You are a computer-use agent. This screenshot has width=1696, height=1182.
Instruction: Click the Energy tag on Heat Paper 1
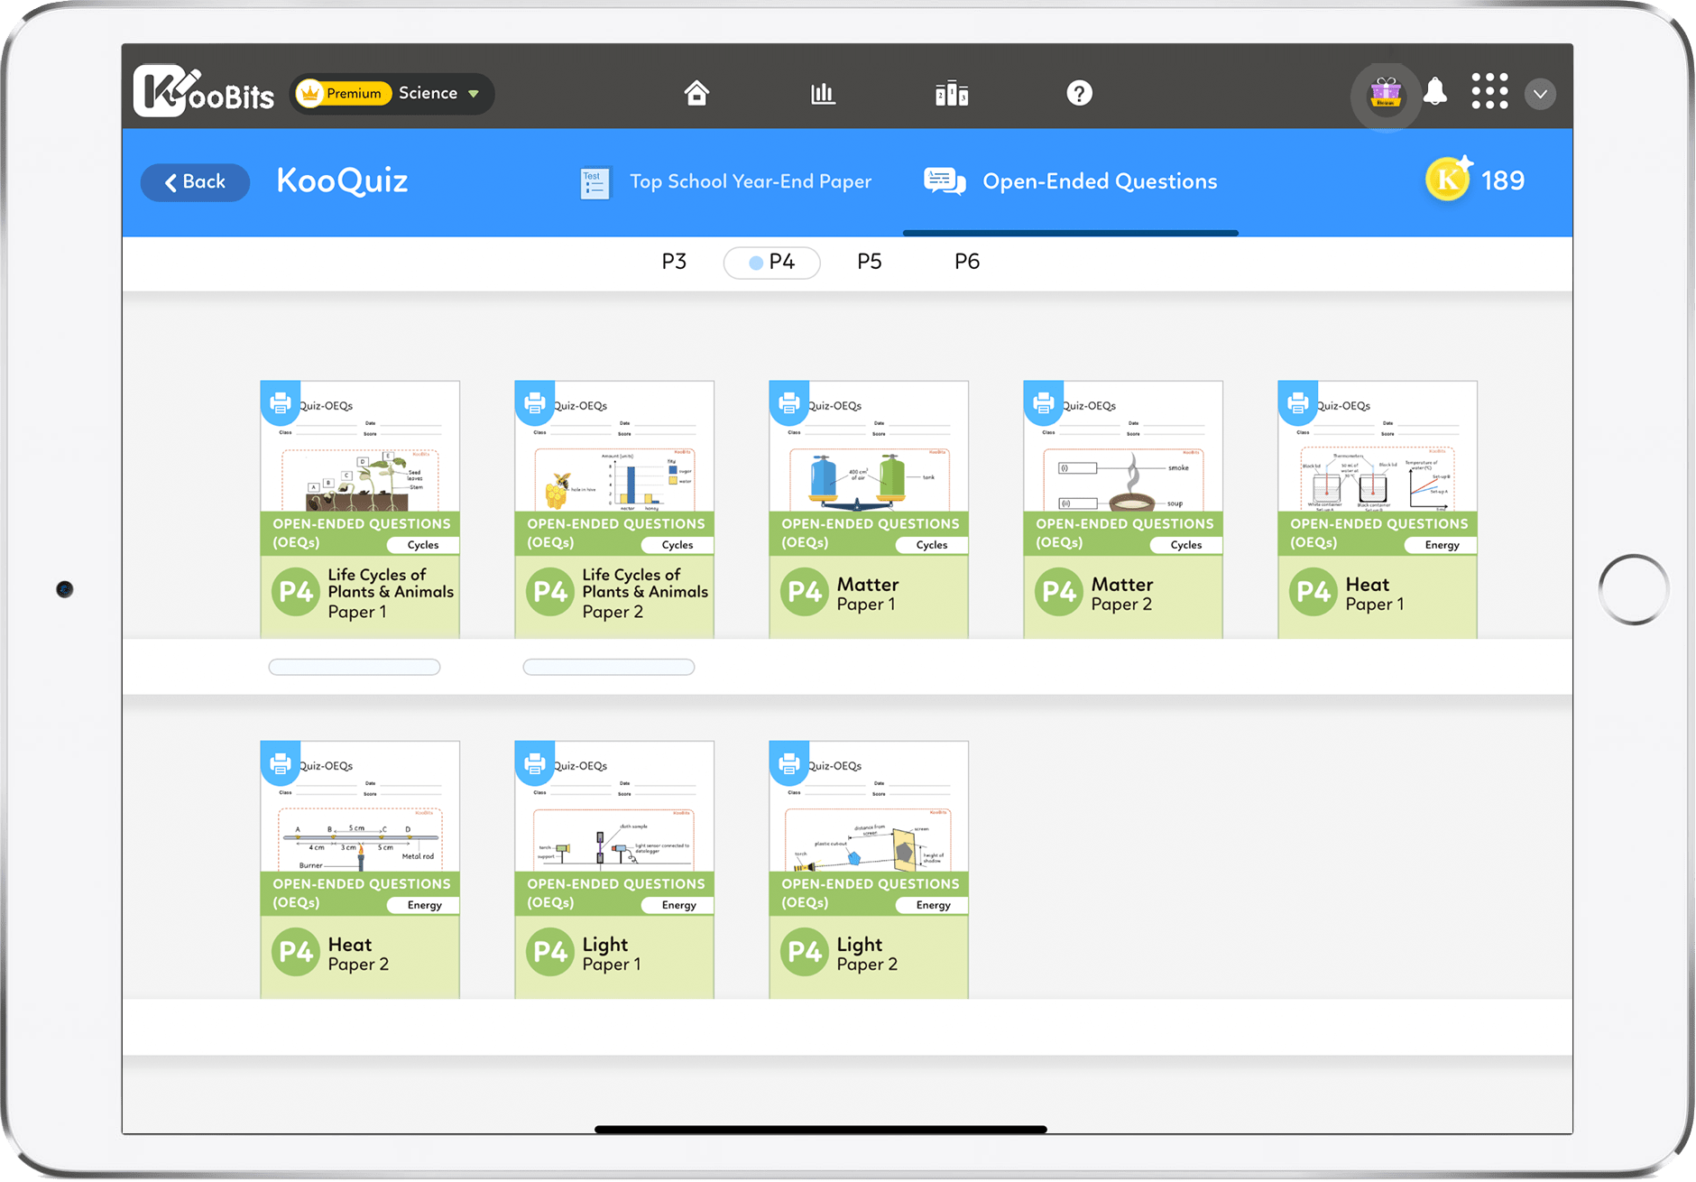coord(1441,545)
